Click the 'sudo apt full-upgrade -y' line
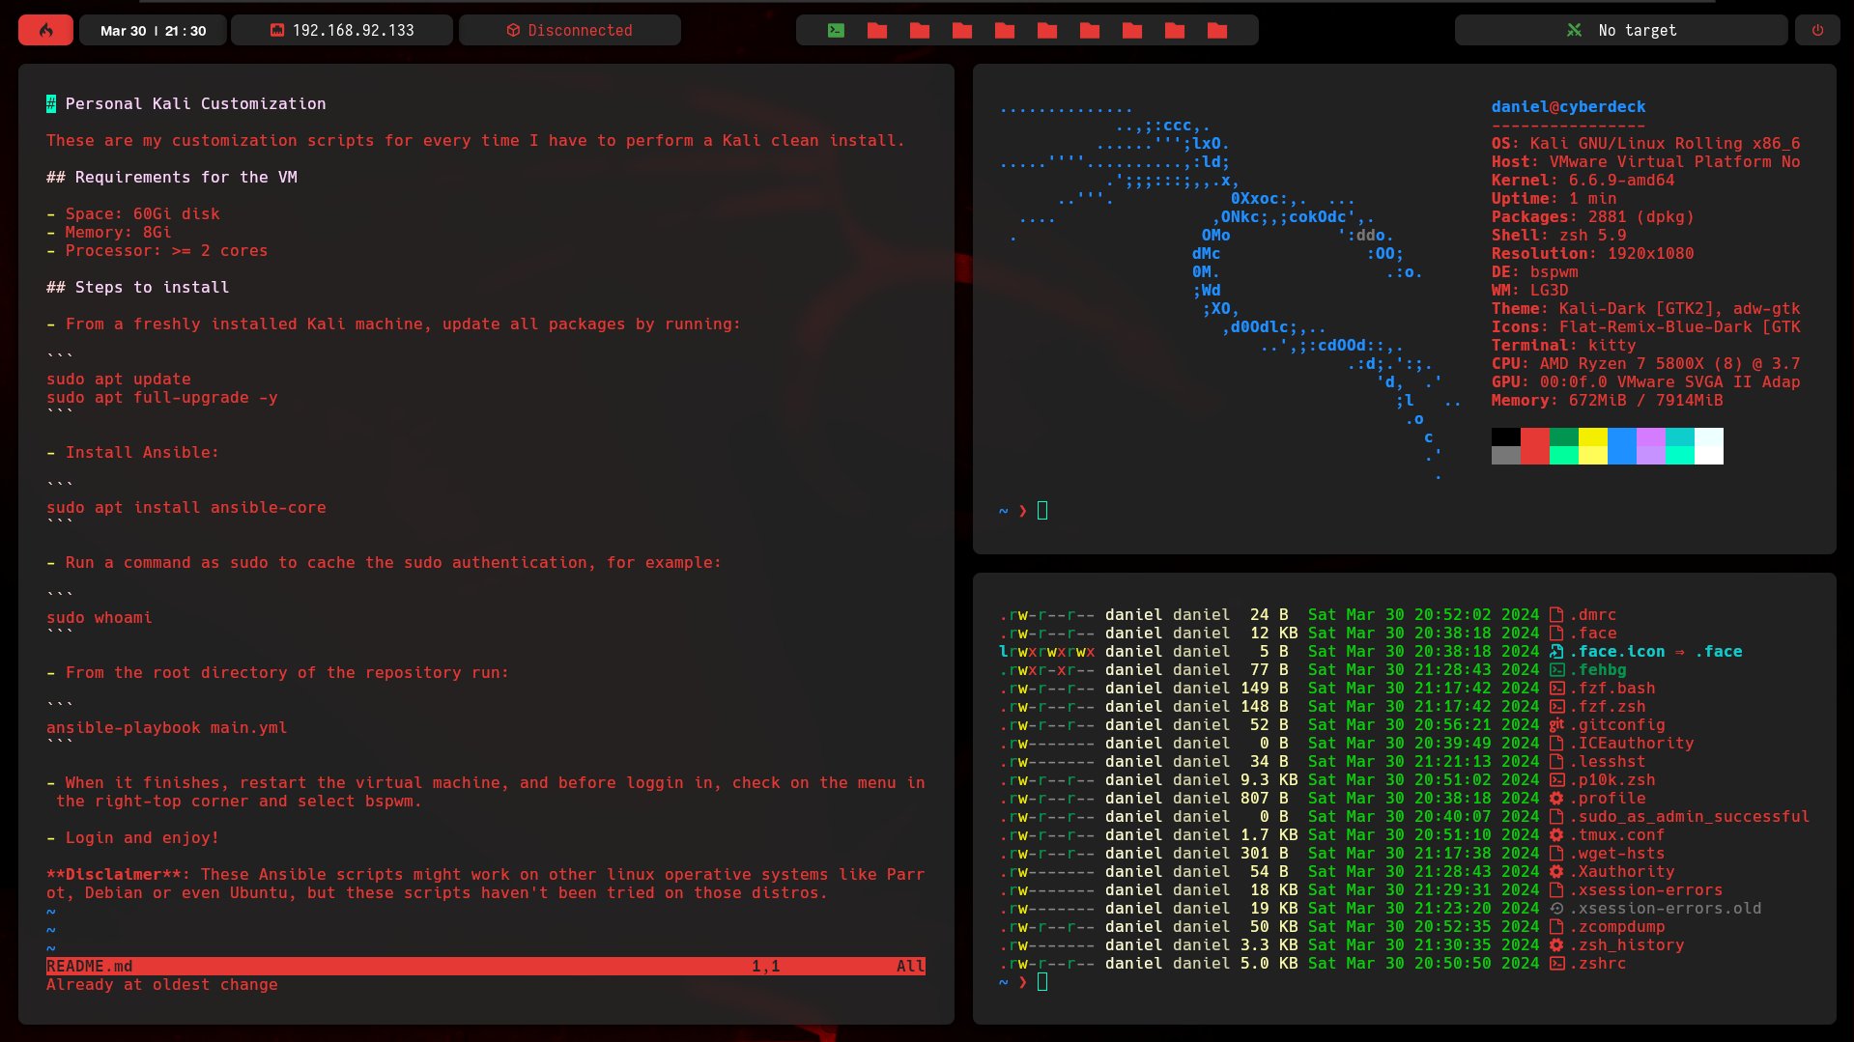1854x1042 pixels. point(162,397)
